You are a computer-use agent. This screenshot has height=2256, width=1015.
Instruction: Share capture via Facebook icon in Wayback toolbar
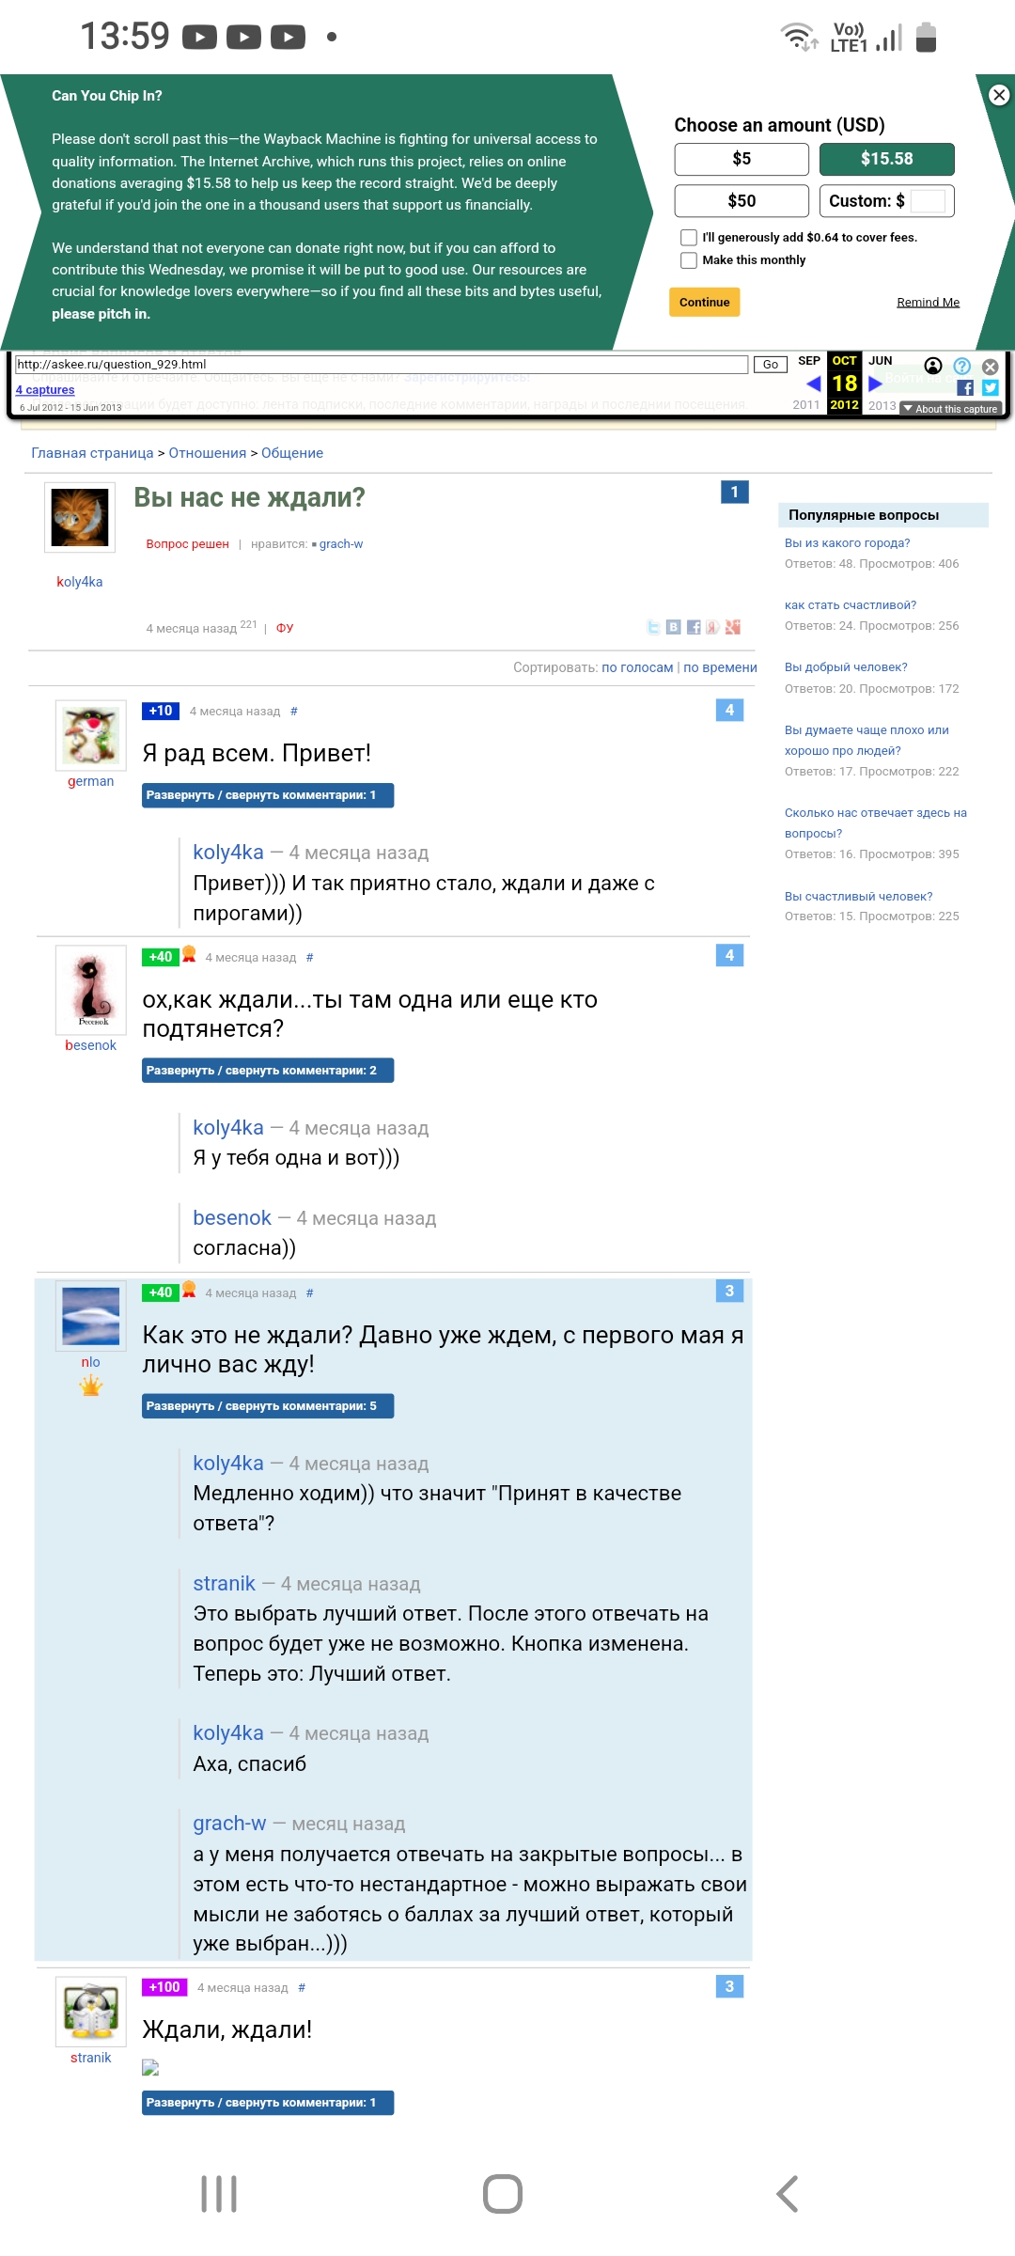pyautogui.click(x=965, y=387)
